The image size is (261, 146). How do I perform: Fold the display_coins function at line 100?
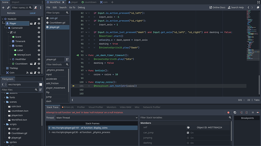point(86,82)
